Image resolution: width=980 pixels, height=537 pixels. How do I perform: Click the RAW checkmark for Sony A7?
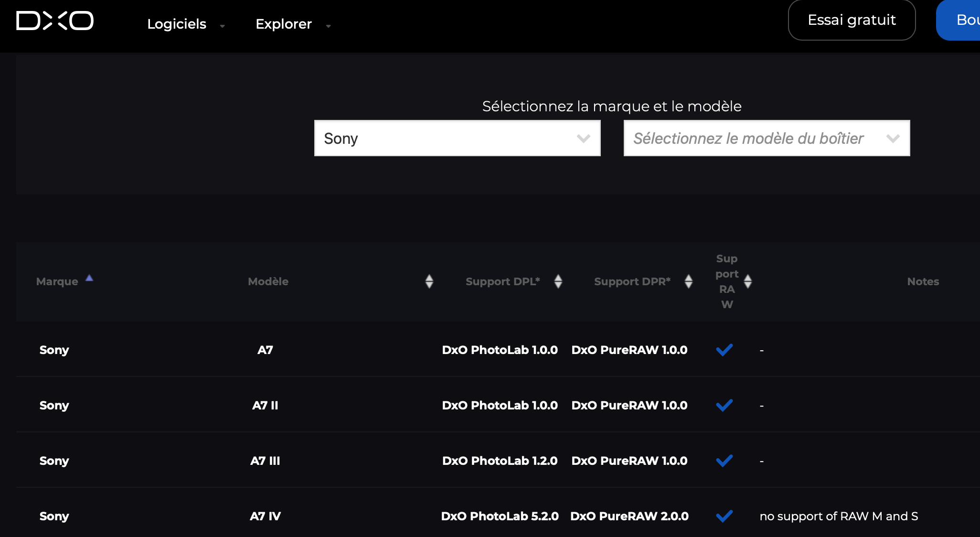[724, 350]
